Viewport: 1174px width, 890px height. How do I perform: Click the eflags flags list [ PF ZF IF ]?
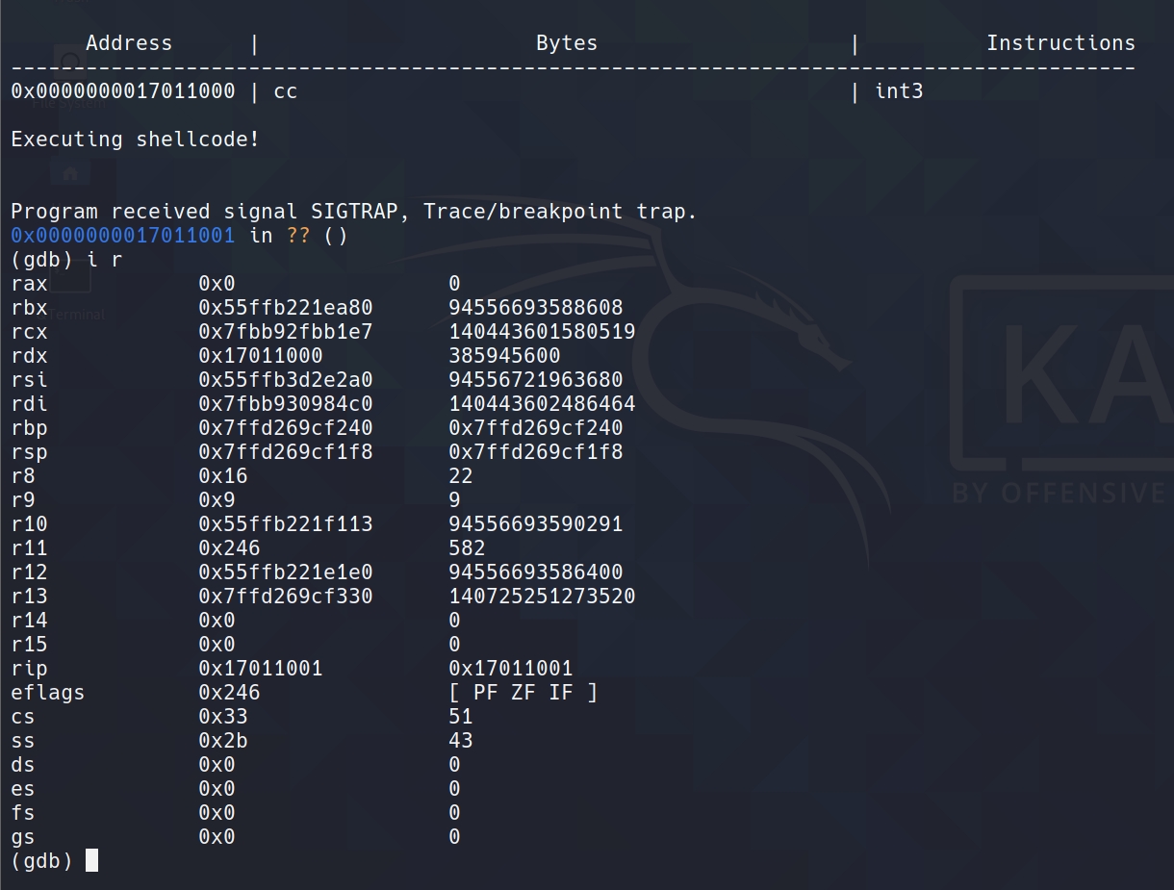pos(523,693)
